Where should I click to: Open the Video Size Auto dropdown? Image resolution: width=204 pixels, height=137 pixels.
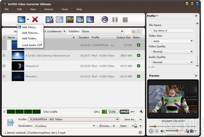click(x=173, y=41)
